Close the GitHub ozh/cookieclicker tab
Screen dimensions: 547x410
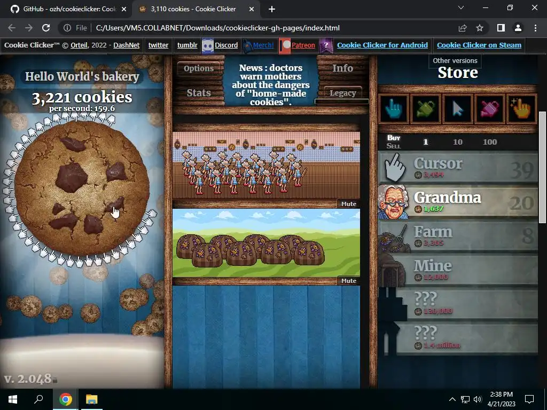tap(124, 9)
